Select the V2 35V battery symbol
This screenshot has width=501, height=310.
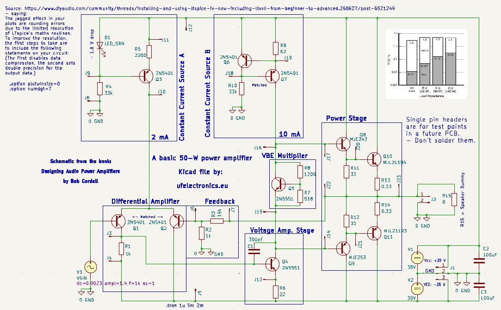[x=417, y=288]
